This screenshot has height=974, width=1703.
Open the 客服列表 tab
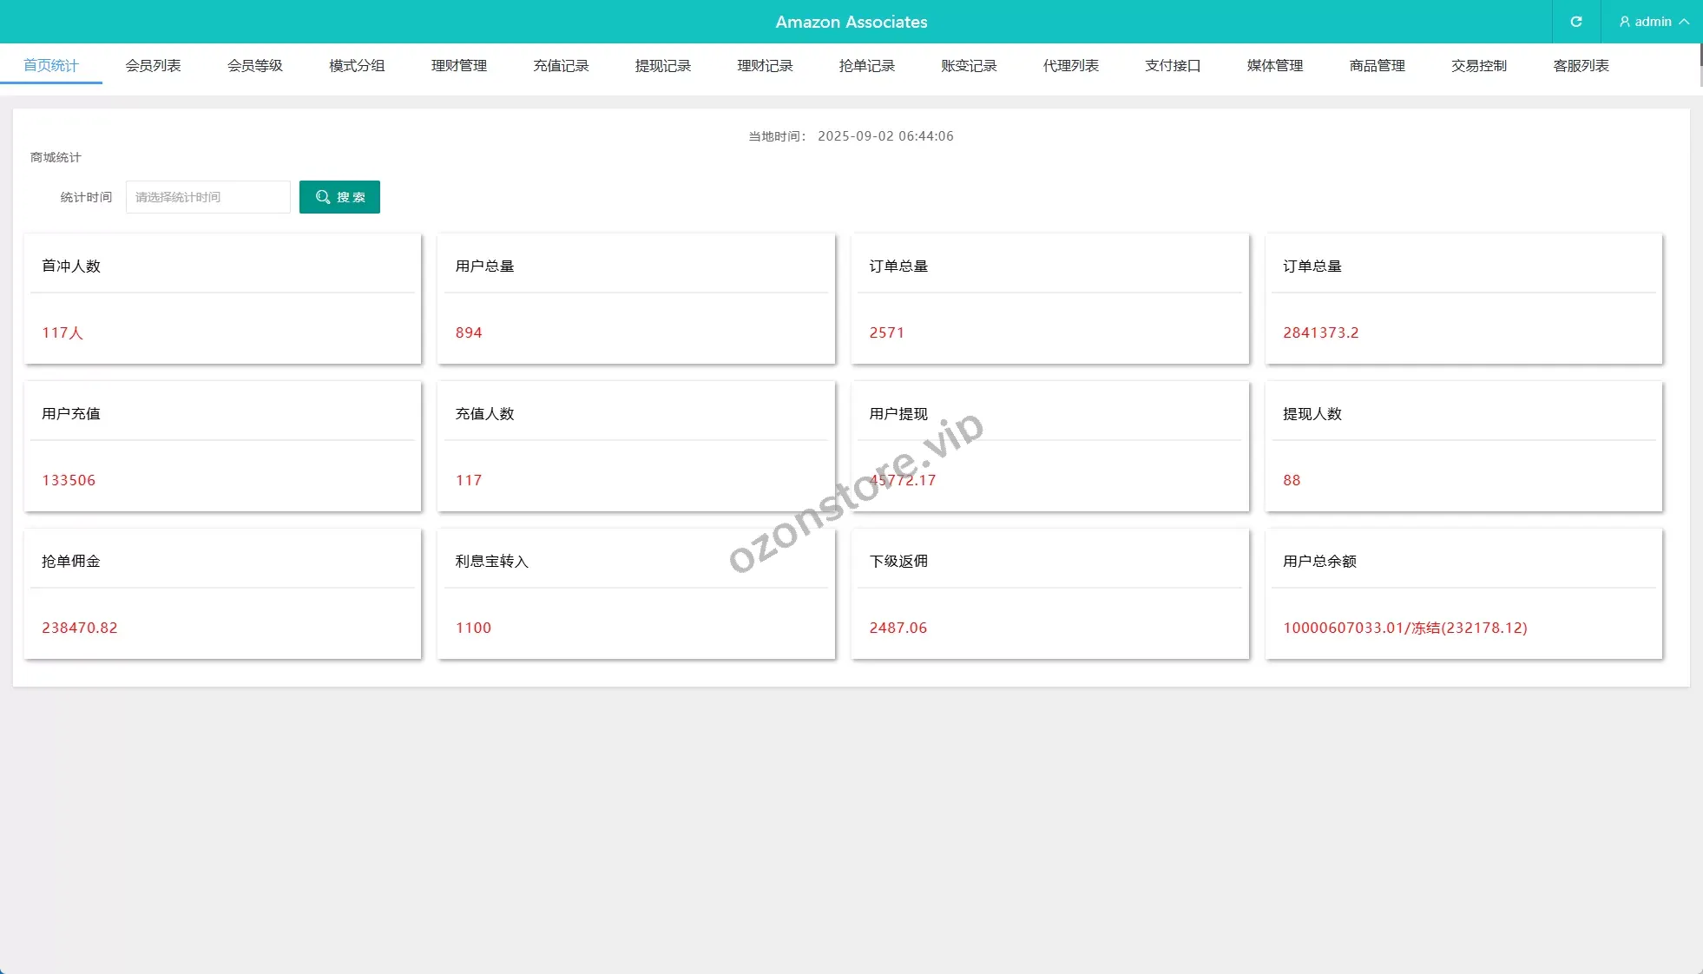click(1581, 65)
